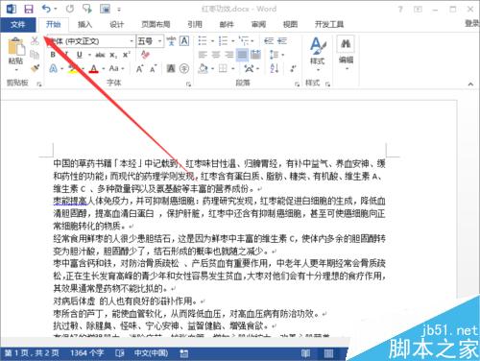Undo the last action
This screenshot has height=361, width=480.
tap(46, 9)
